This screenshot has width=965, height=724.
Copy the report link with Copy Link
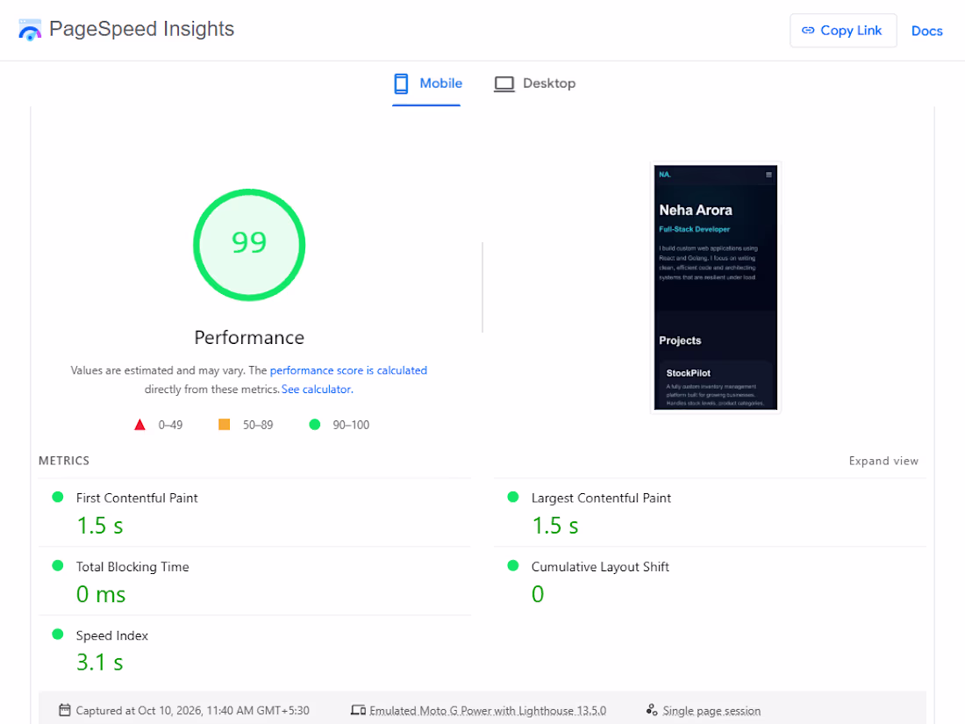coord(843,30)
